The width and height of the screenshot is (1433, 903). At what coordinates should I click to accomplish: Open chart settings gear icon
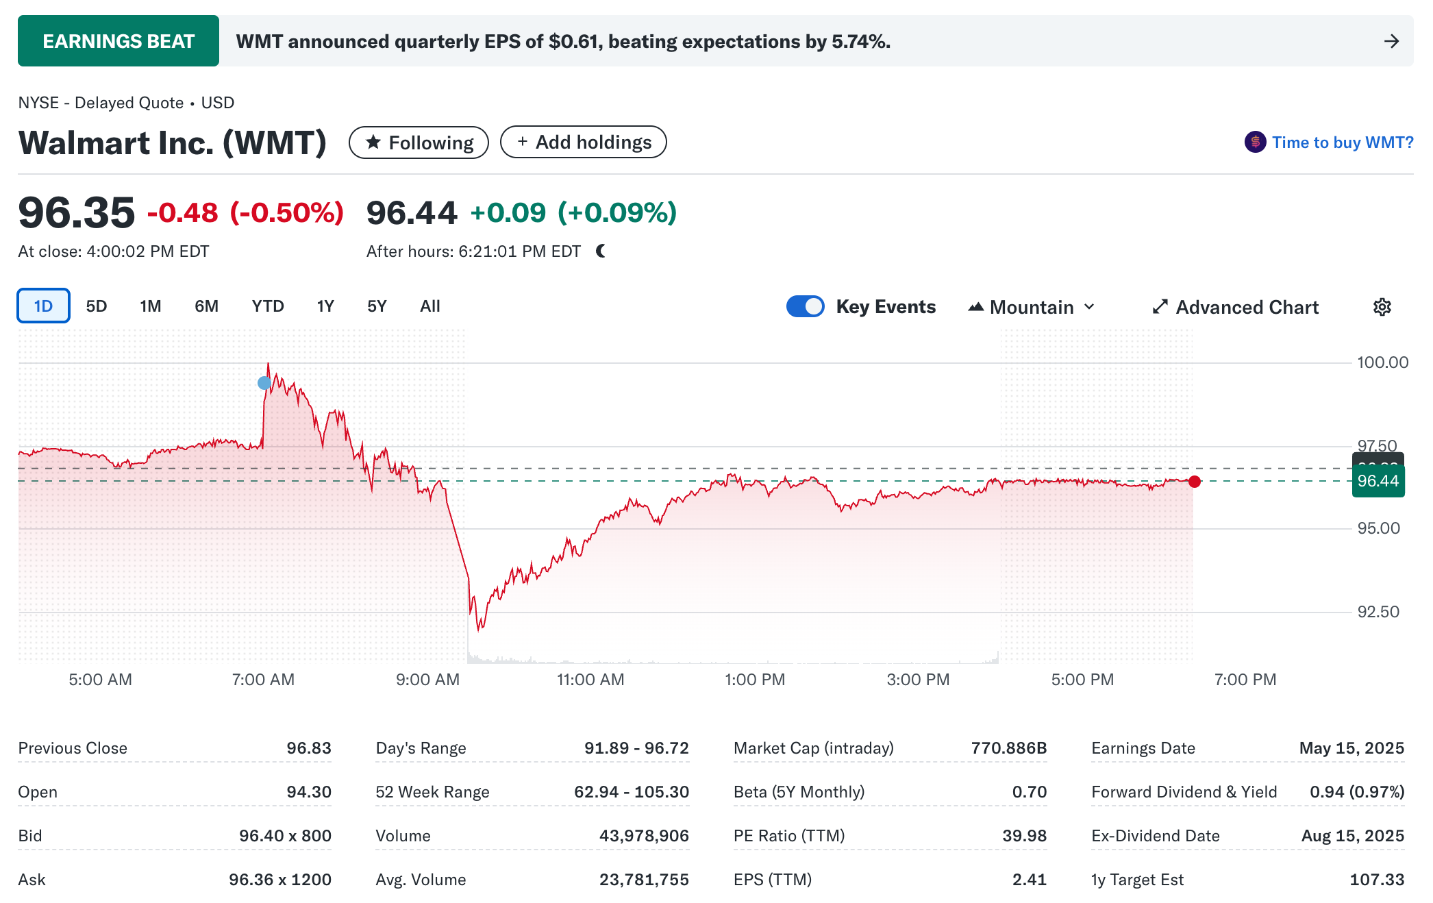coord(1382,307)
